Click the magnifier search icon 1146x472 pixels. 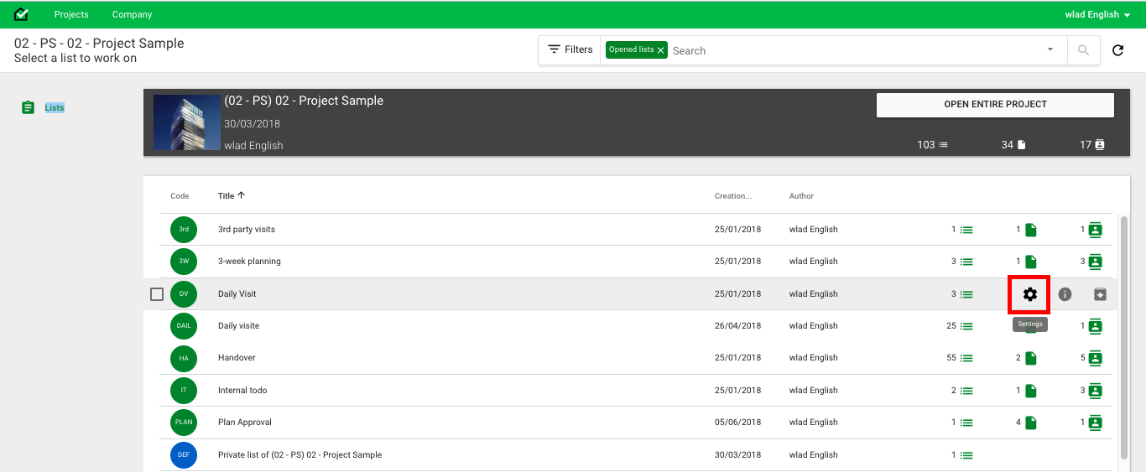(1084, 50)
